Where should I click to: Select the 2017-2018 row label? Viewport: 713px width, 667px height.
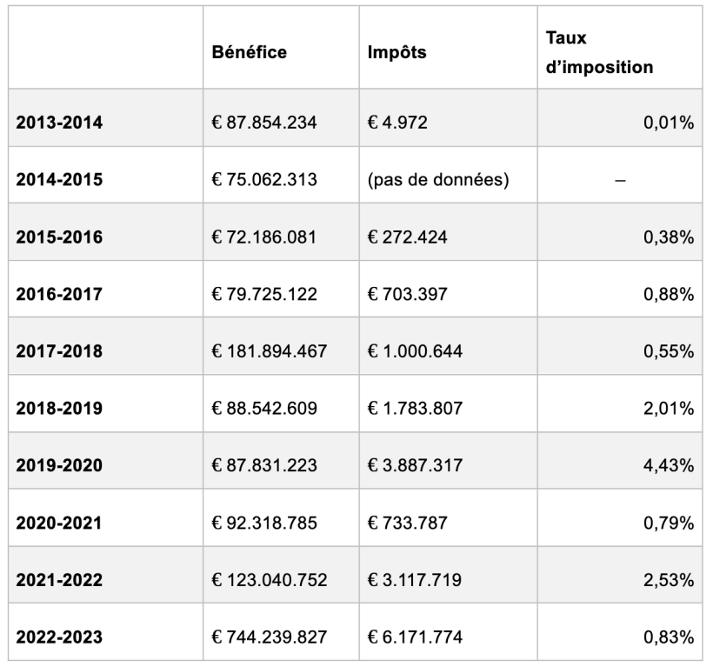click(x=60, y=352)
